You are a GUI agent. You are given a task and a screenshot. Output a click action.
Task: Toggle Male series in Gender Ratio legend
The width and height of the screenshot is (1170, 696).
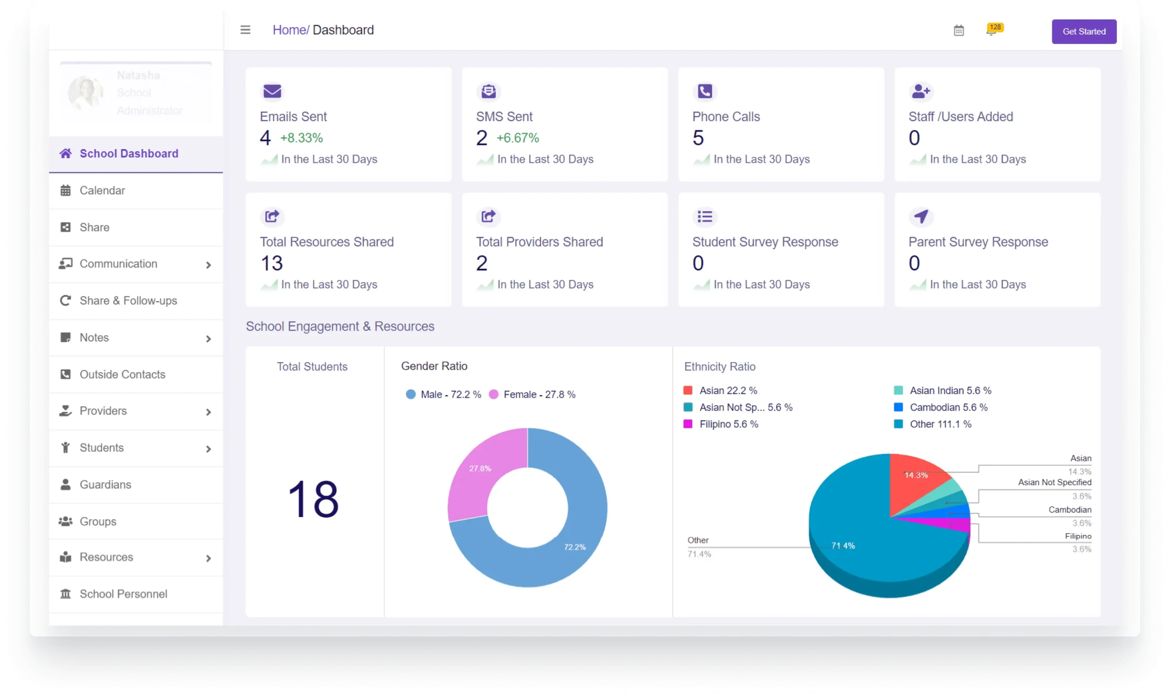(443, 395)
